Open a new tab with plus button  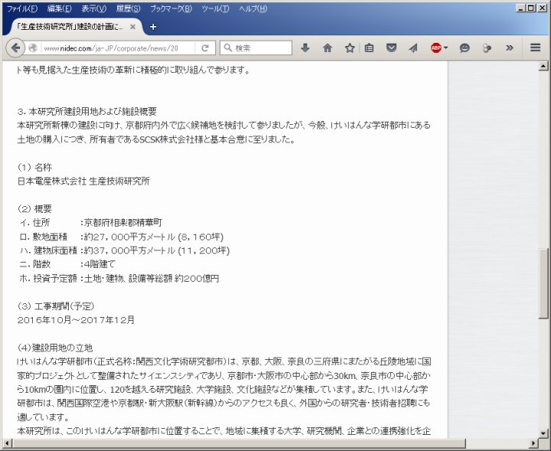tap(153, 27)
